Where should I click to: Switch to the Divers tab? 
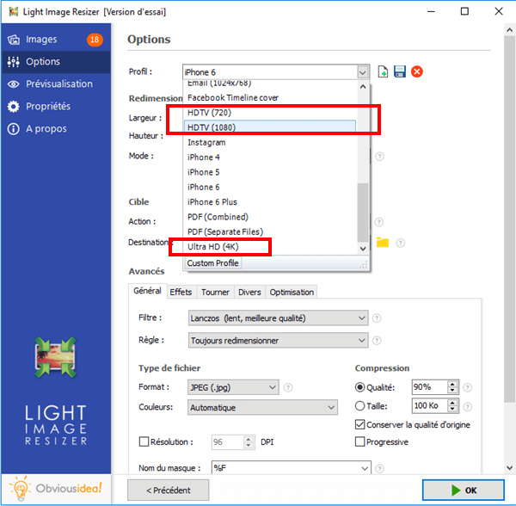[x=249, y=293]
